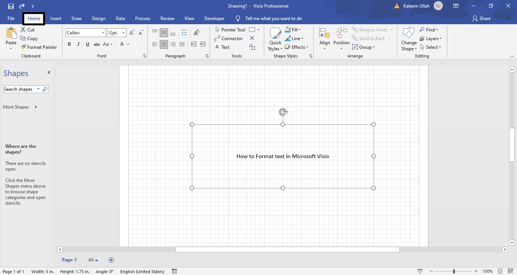Click the Connection Point tool icon

click(252, 47)
